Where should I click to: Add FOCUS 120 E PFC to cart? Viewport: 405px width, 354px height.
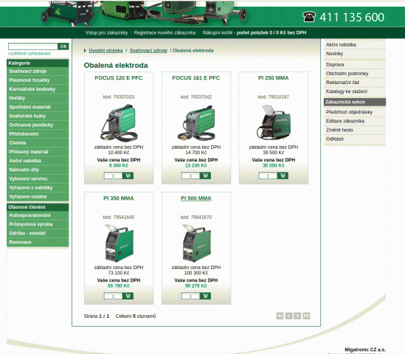coord(128,176)
